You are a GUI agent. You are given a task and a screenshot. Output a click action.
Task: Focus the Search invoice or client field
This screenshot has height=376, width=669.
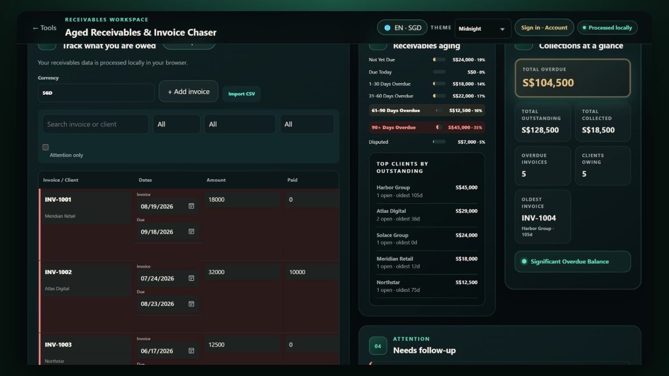click(x=96, y=124)
